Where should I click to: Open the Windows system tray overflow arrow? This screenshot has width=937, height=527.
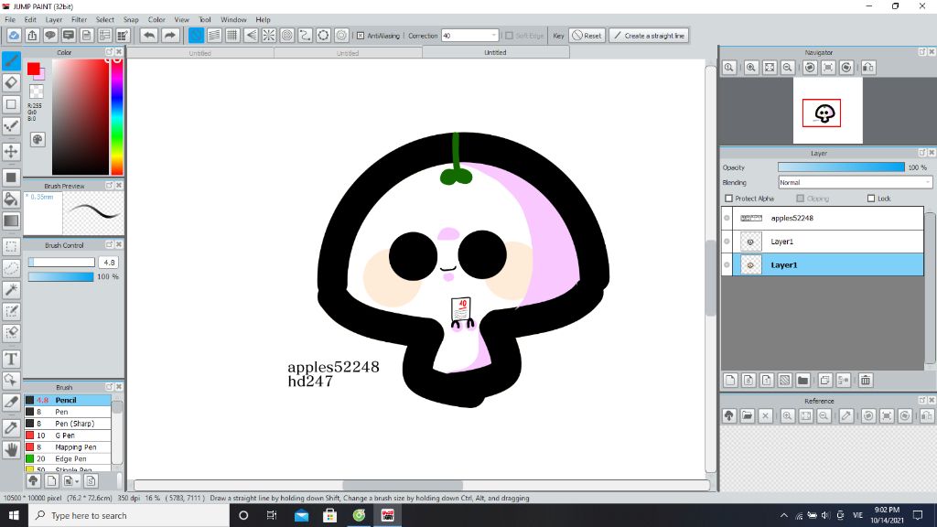click(x=784, y=516)
